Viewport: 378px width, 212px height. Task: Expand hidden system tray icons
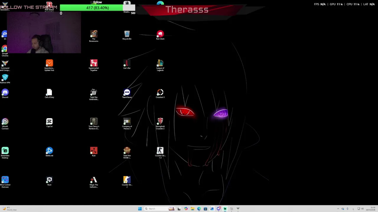pos(338,209)
